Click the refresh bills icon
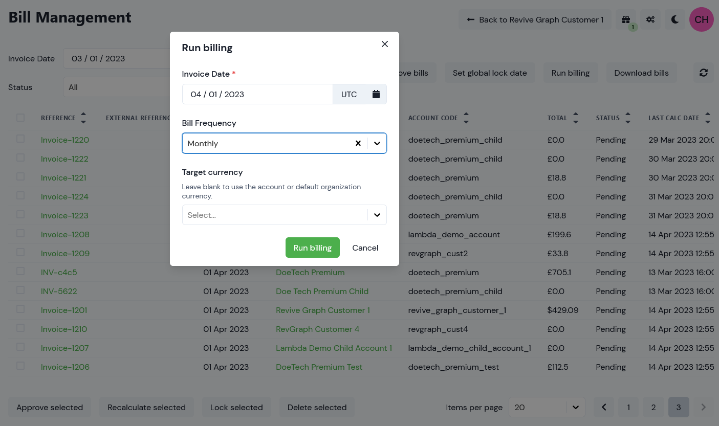The image size is (719, 426). click(704, 73)
